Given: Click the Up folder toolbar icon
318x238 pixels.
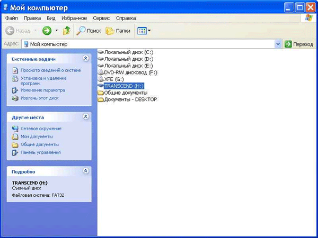Looking at the screenshot, I should (x=67, y=31).
